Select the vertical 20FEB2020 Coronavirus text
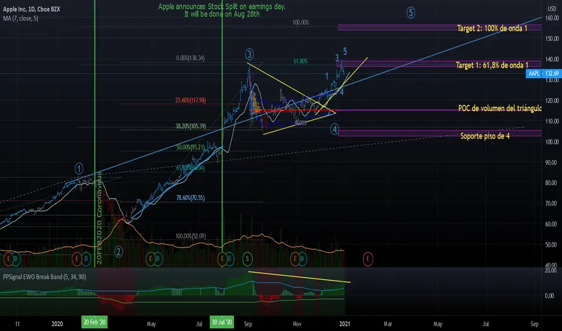This screenshot has width=562, height=331. coord(99,218)
